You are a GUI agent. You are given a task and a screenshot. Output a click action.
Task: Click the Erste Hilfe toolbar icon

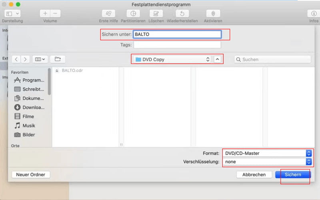click(x=109, y=14)
